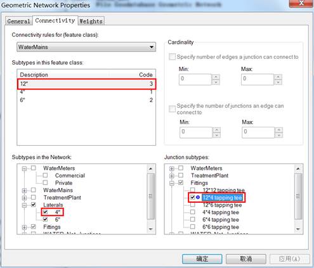Close the Geometric Network Properties dialog

pos(301,3)
